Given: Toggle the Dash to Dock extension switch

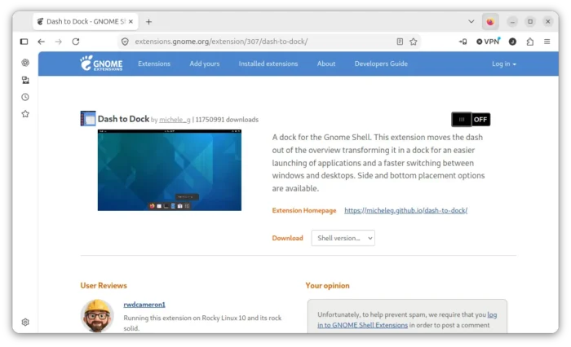Looking at the screenshot, I should tap(471, 119).
